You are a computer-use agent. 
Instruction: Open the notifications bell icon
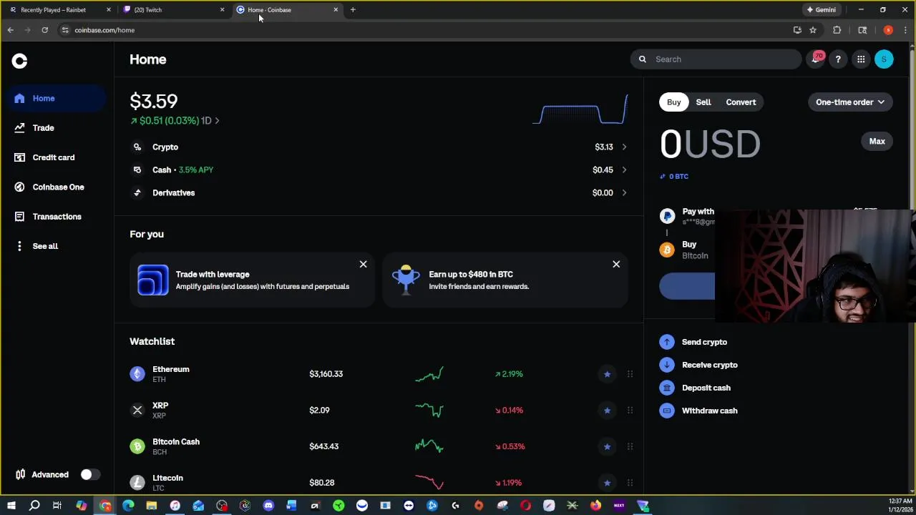coord(815,59)
